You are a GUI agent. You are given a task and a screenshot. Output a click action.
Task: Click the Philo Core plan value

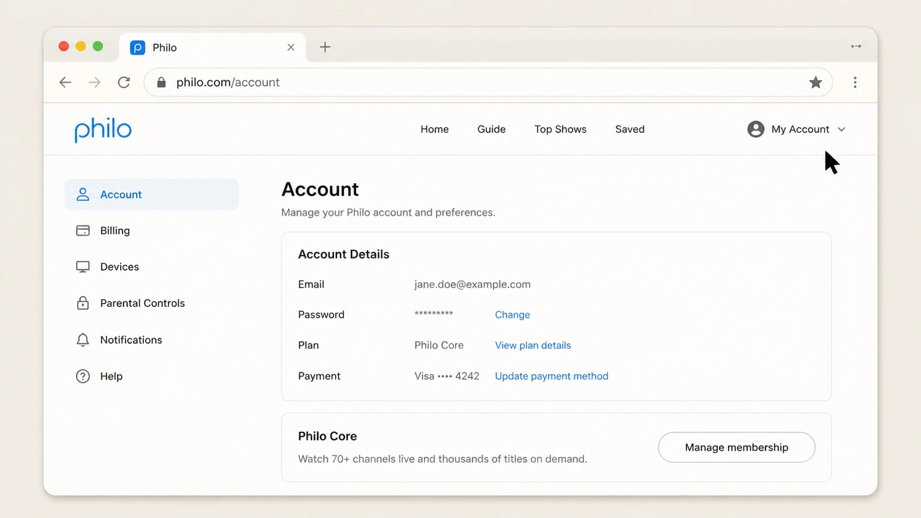click(439, 345)
